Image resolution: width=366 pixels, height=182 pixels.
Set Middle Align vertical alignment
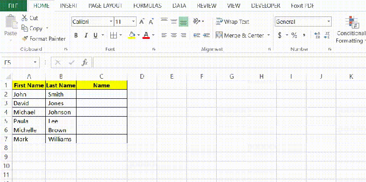coord(174,21)
